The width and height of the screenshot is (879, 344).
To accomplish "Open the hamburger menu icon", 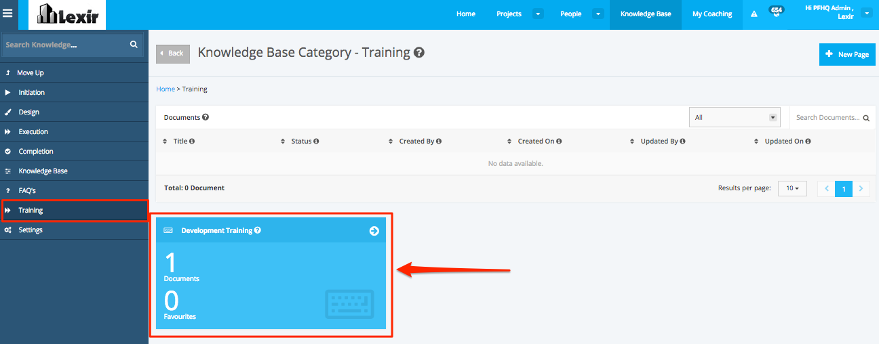I will coord(8,13).
